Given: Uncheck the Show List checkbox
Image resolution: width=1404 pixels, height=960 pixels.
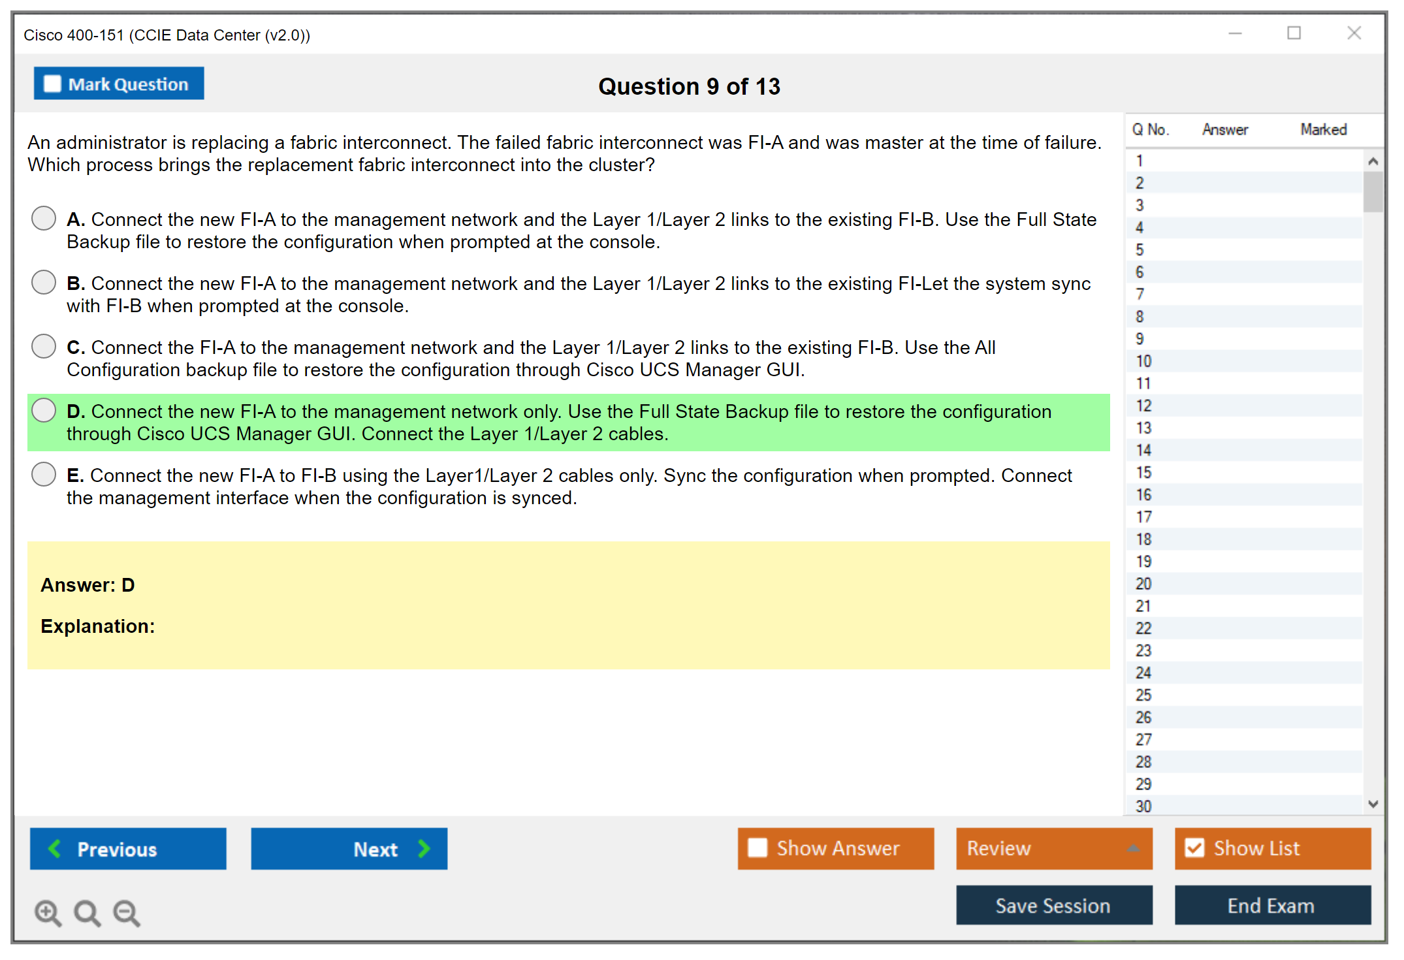Looking at the screenshot, I should click(1194, 848).
